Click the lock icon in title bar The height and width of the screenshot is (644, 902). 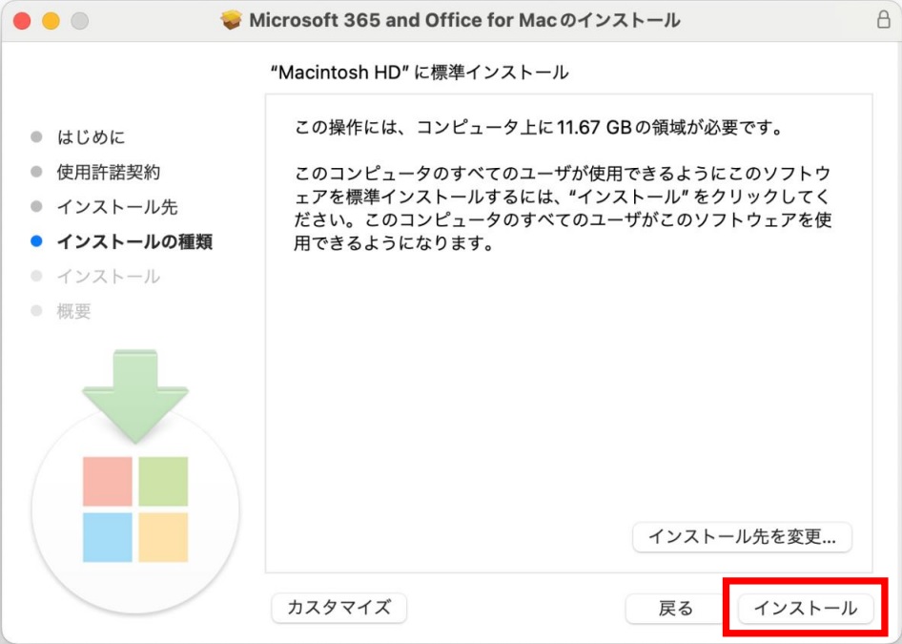[x=884, y=19]
